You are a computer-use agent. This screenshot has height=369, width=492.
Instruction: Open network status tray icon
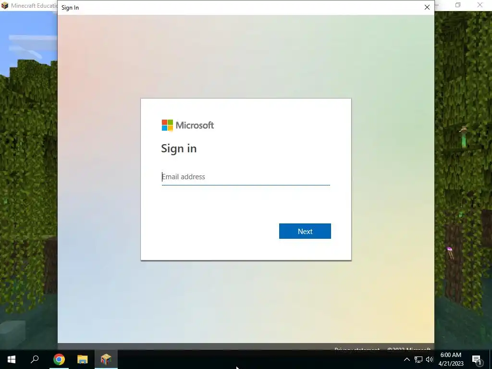(x=418, y=359)
